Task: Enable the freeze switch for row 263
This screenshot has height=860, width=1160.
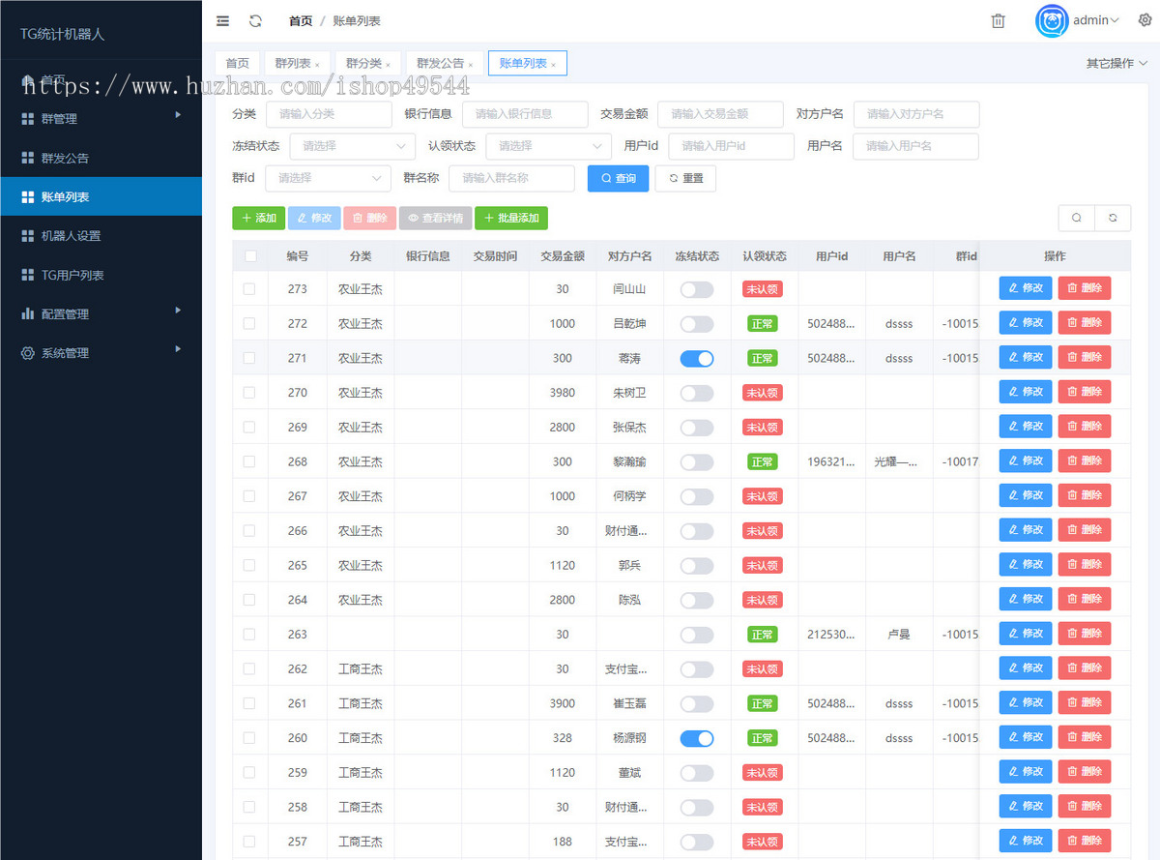Action: pos(697,635)
